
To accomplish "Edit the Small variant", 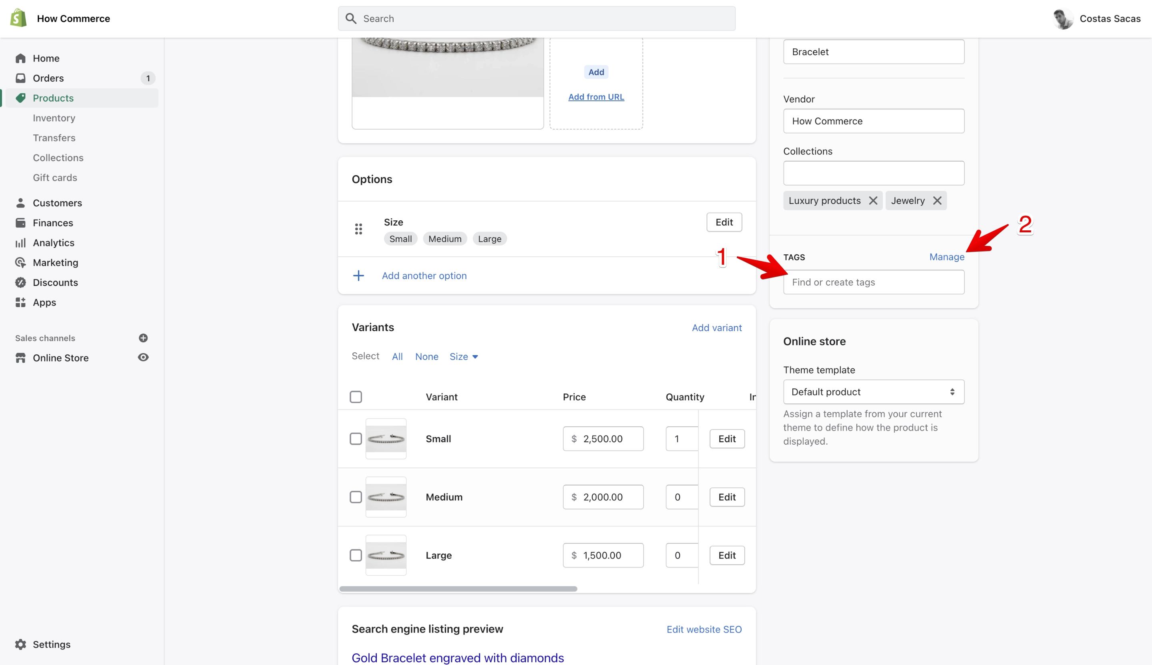I will [x=727, y=439].
